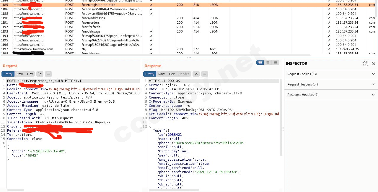This screenshot has height=192, width=378.
Task: Toggle non-printable characters (\n) in Response
Action: [x=196, y=74]
